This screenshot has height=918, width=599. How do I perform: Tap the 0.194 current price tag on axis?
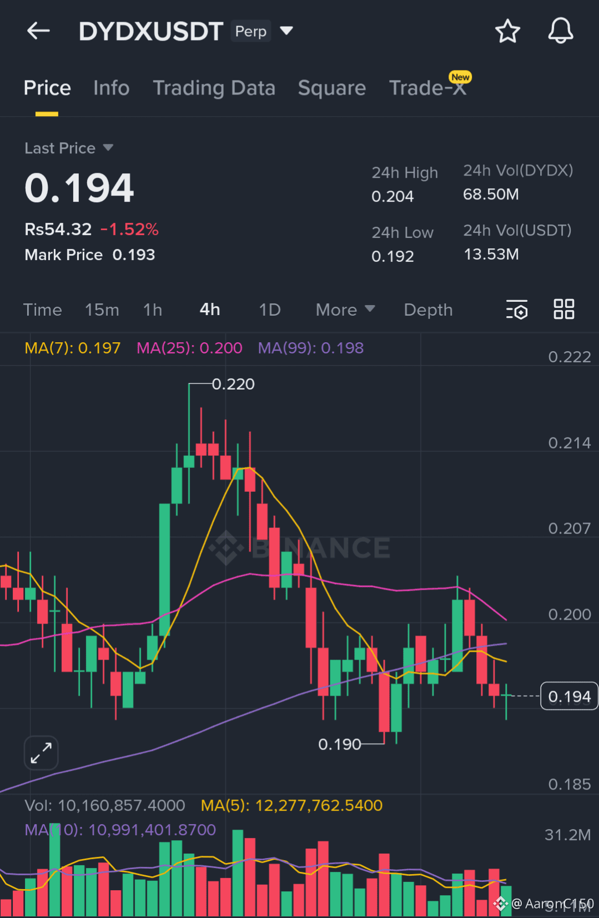(x=569, y=696)
